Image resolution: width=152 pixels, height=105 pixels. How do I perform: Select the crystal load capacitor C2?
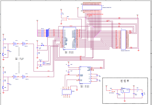click(x=41, y=65)
